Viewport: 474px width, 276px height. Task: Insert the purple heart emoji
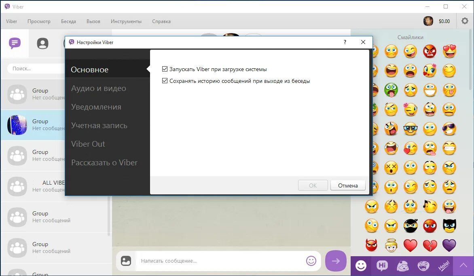point(449,245)
